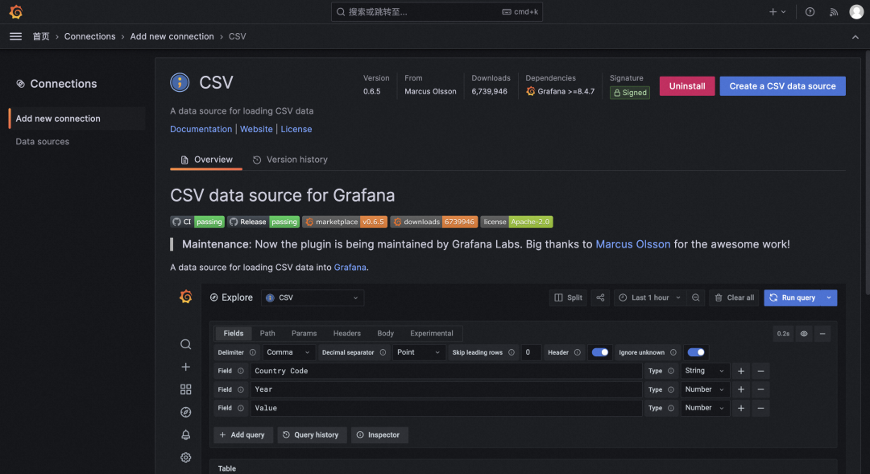Select the Headers tab in query editor
870x474 pixels.
click(x=346, y=333)
